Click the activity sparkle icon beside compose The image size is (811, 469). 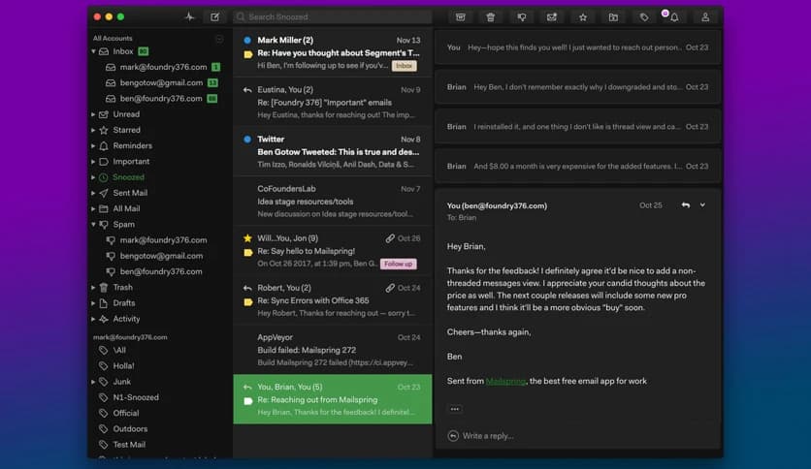point(189,17)
